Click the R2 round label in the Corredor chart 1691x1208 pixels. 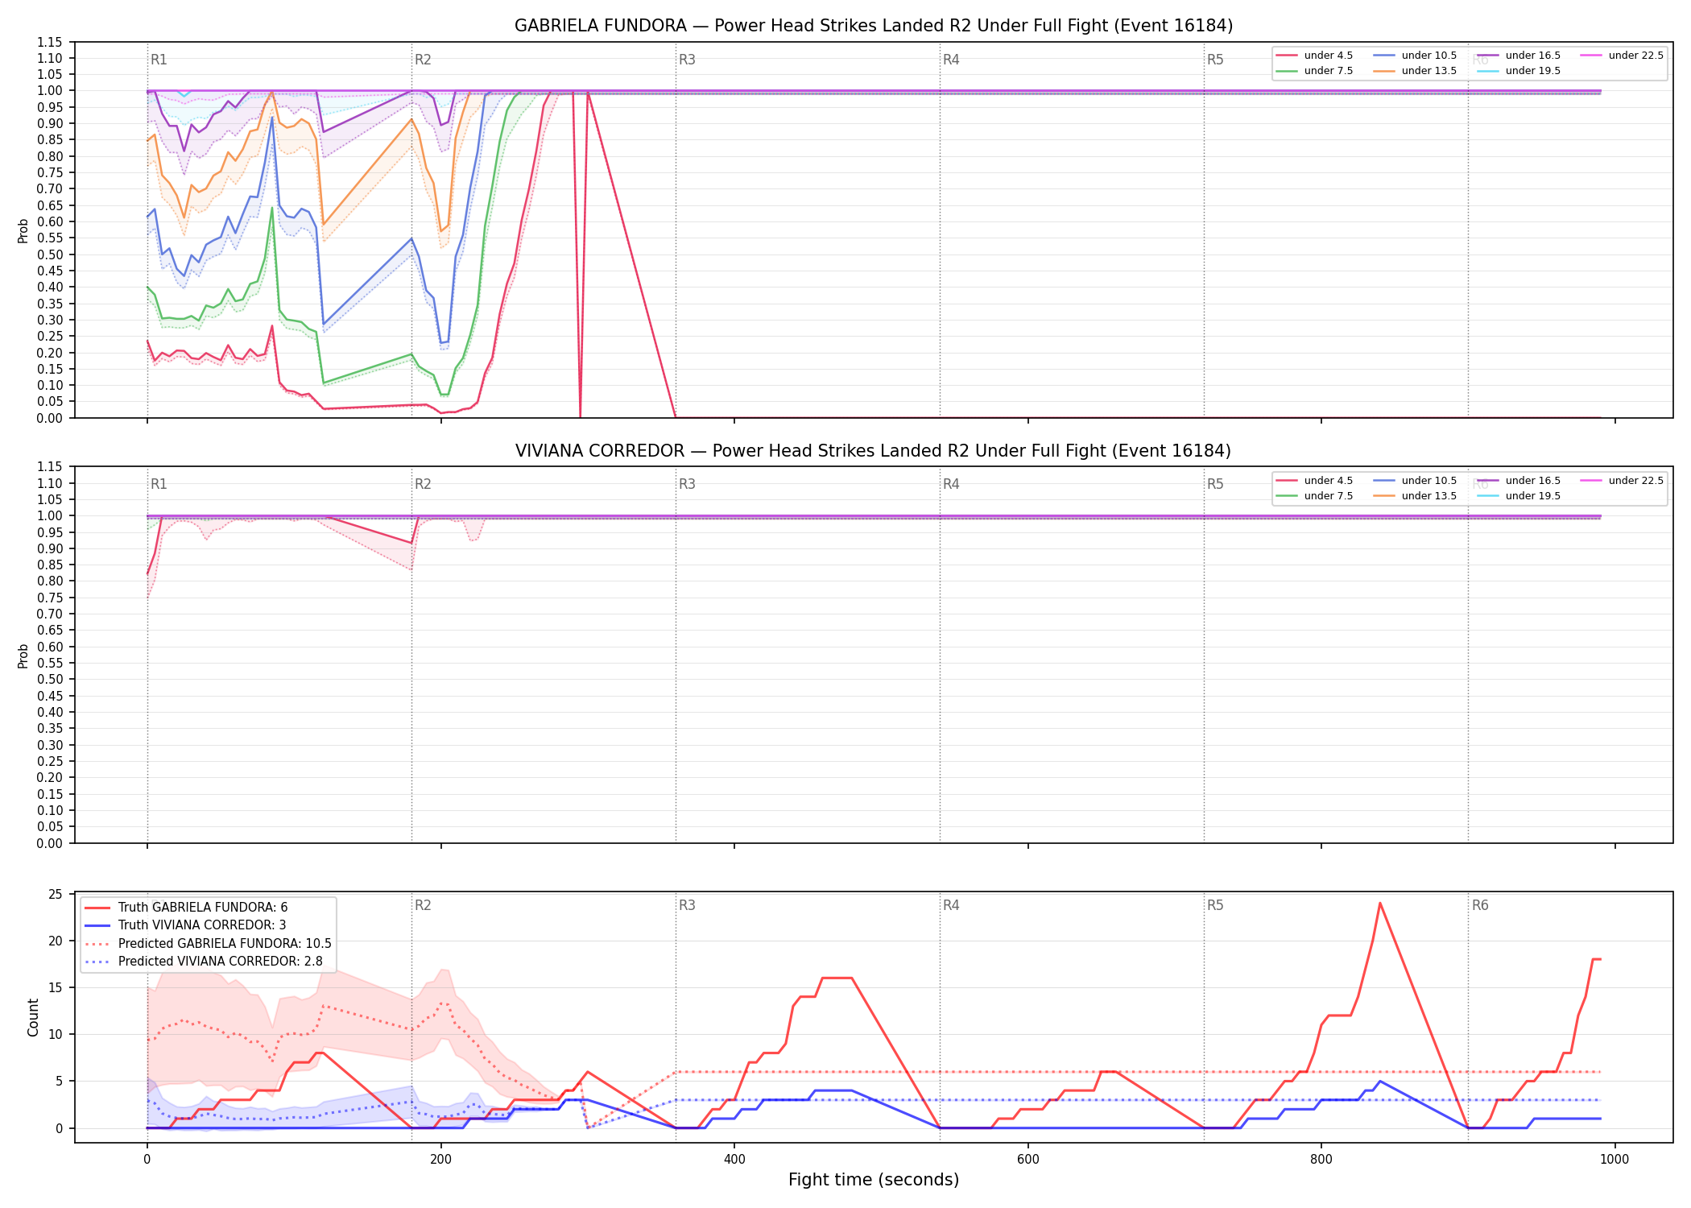[423, 484]
